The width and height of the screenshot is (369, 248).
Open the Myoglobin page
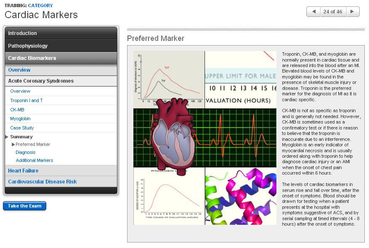click(x=20, y=119)
